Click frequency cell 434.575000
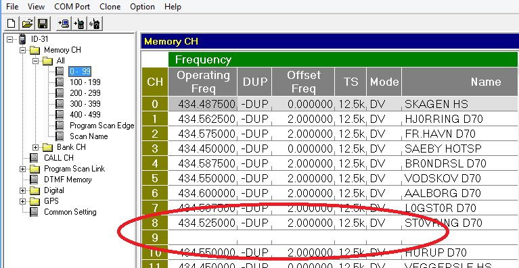This screenshot has width=519, height=268. coord(202,134)
